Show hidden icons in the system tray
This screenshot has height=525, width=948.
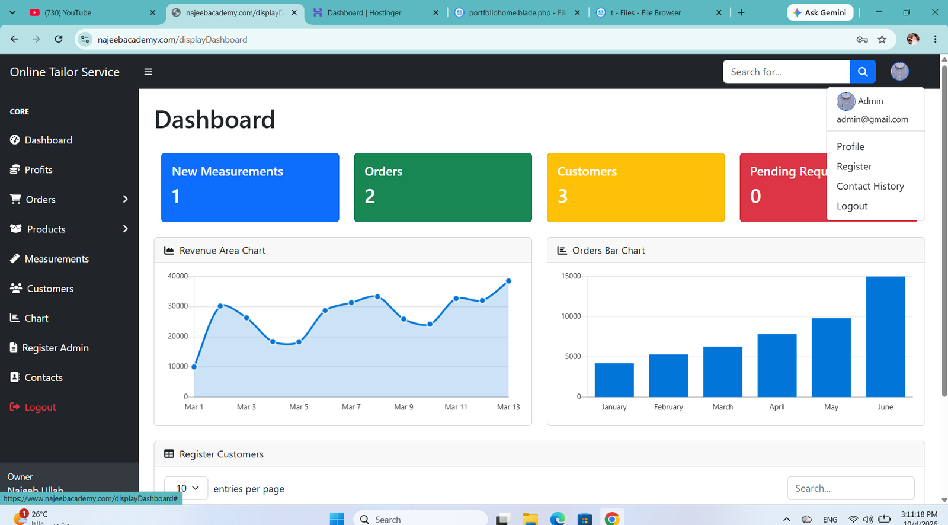[x=786, y=519]
